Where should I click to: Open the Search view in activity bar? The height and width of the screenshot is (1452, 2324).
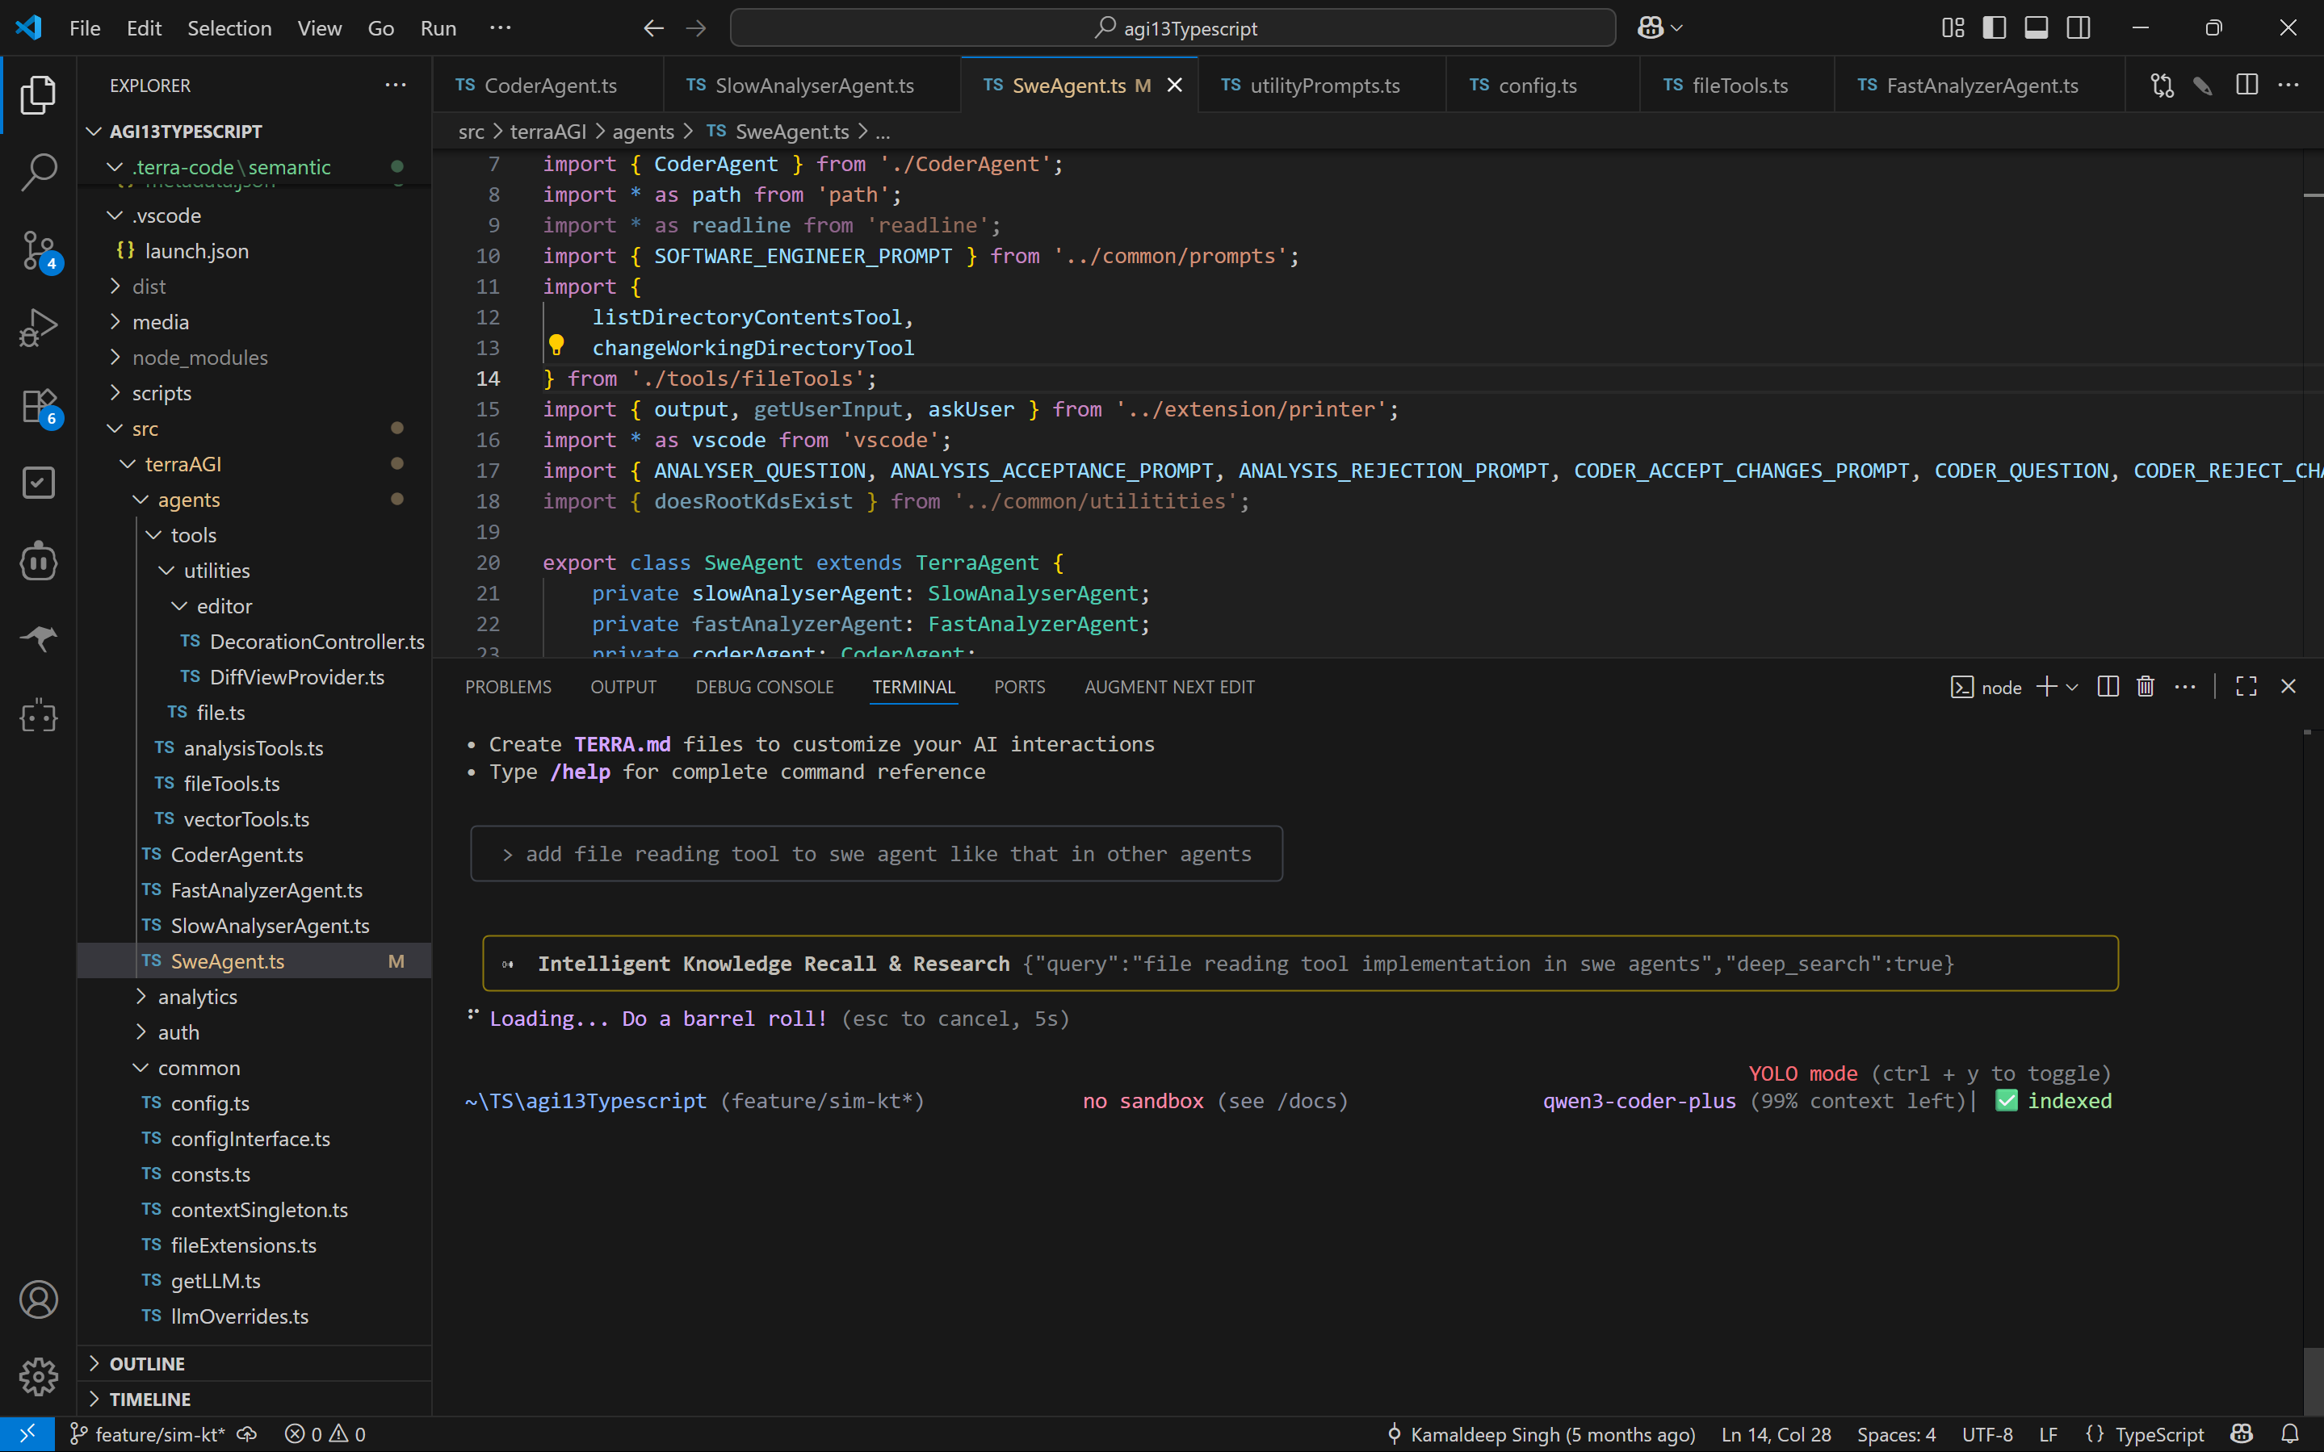click(x=39, y=173)
